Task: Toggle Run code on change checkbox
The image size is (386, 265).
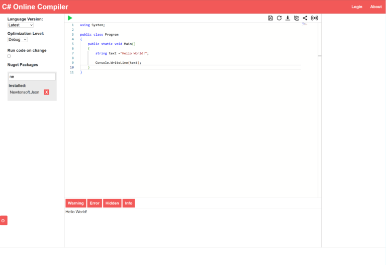Action: click(x=9, y=56)
